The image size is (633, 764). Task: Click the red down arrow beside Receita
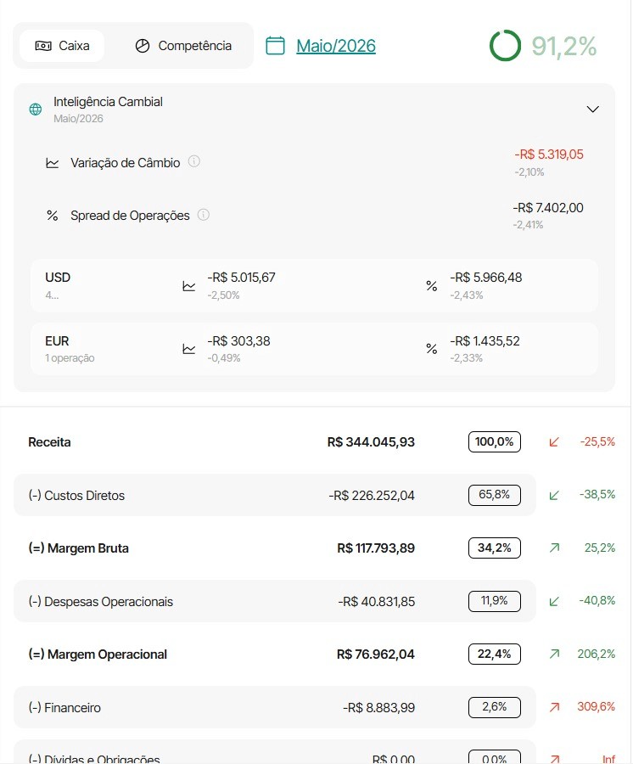click(x=554, y=442)
